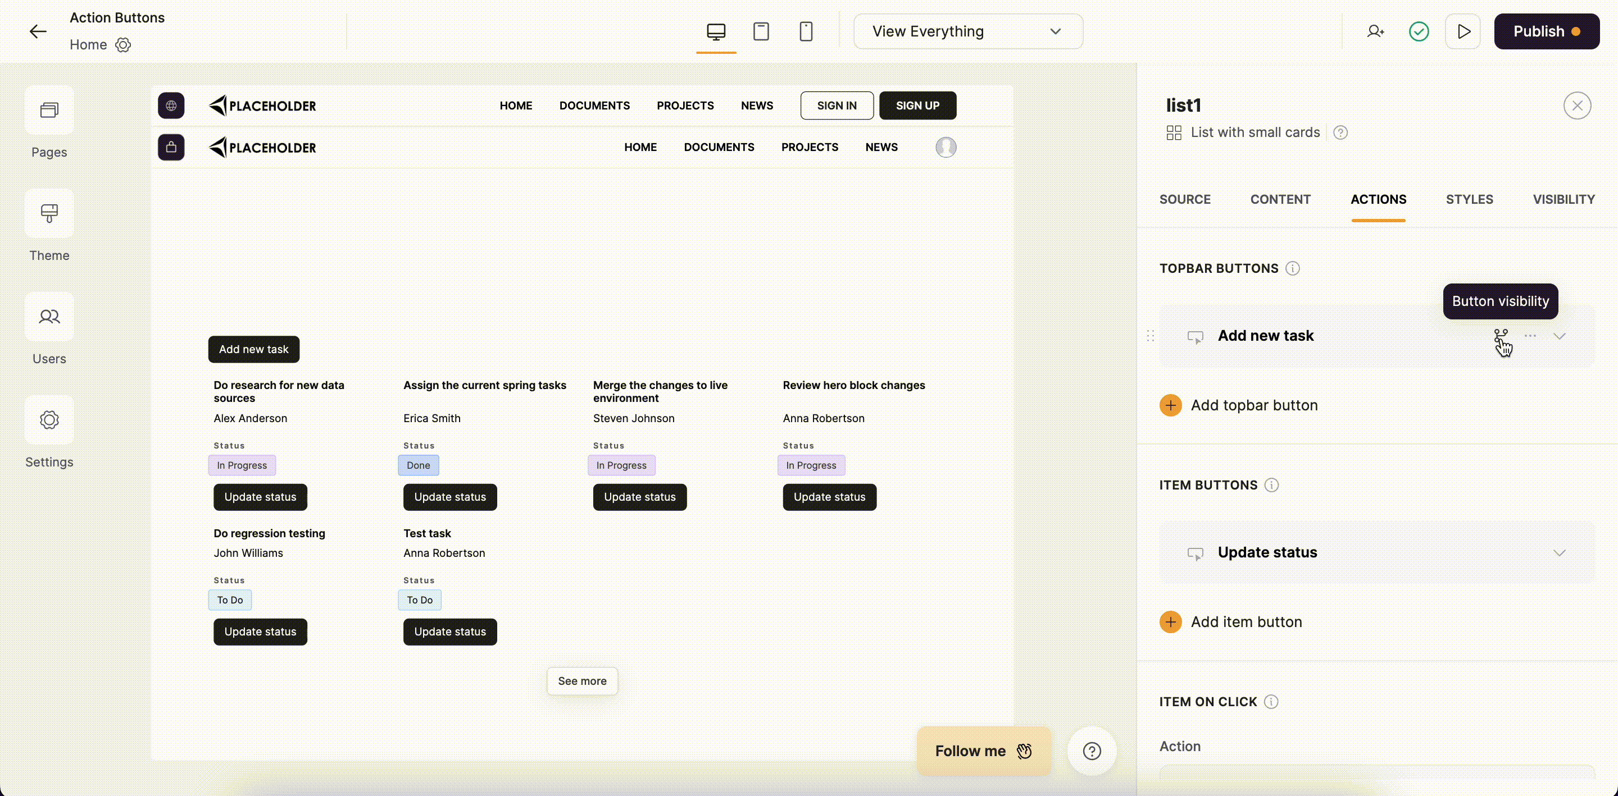Open the help question mark button

1092,751
